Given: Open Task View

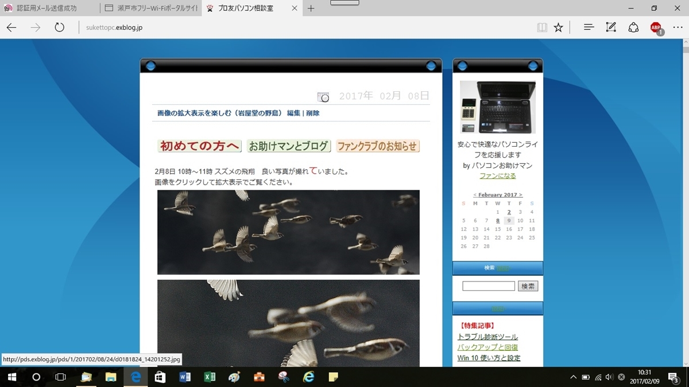Looking at the screenshot, I should (x=61, y=377).
